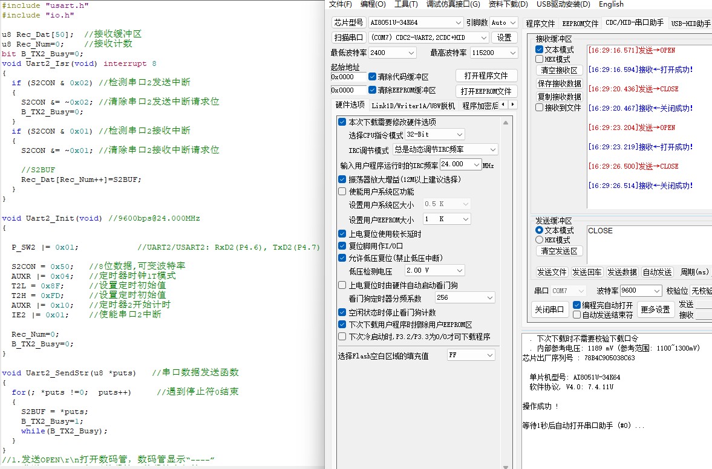Viewport: 712px width, 469px height.
Task: Open the 文件(F) menu
Action: (340, 4)
